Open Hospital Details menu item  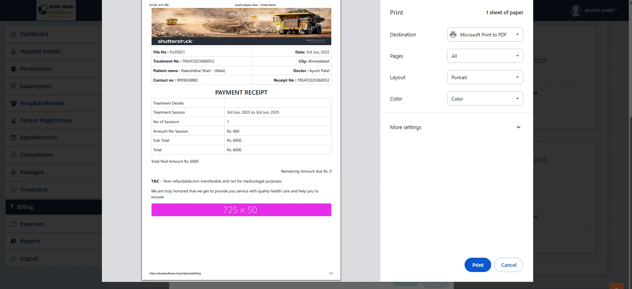pos(54,51)
